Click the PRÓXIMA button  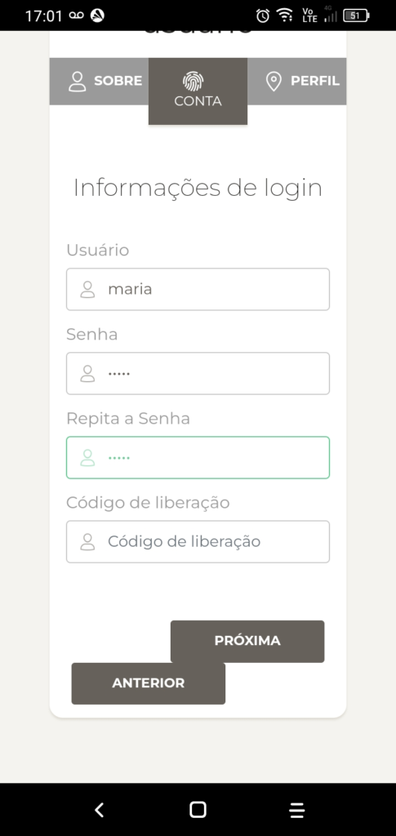point(247,641)
